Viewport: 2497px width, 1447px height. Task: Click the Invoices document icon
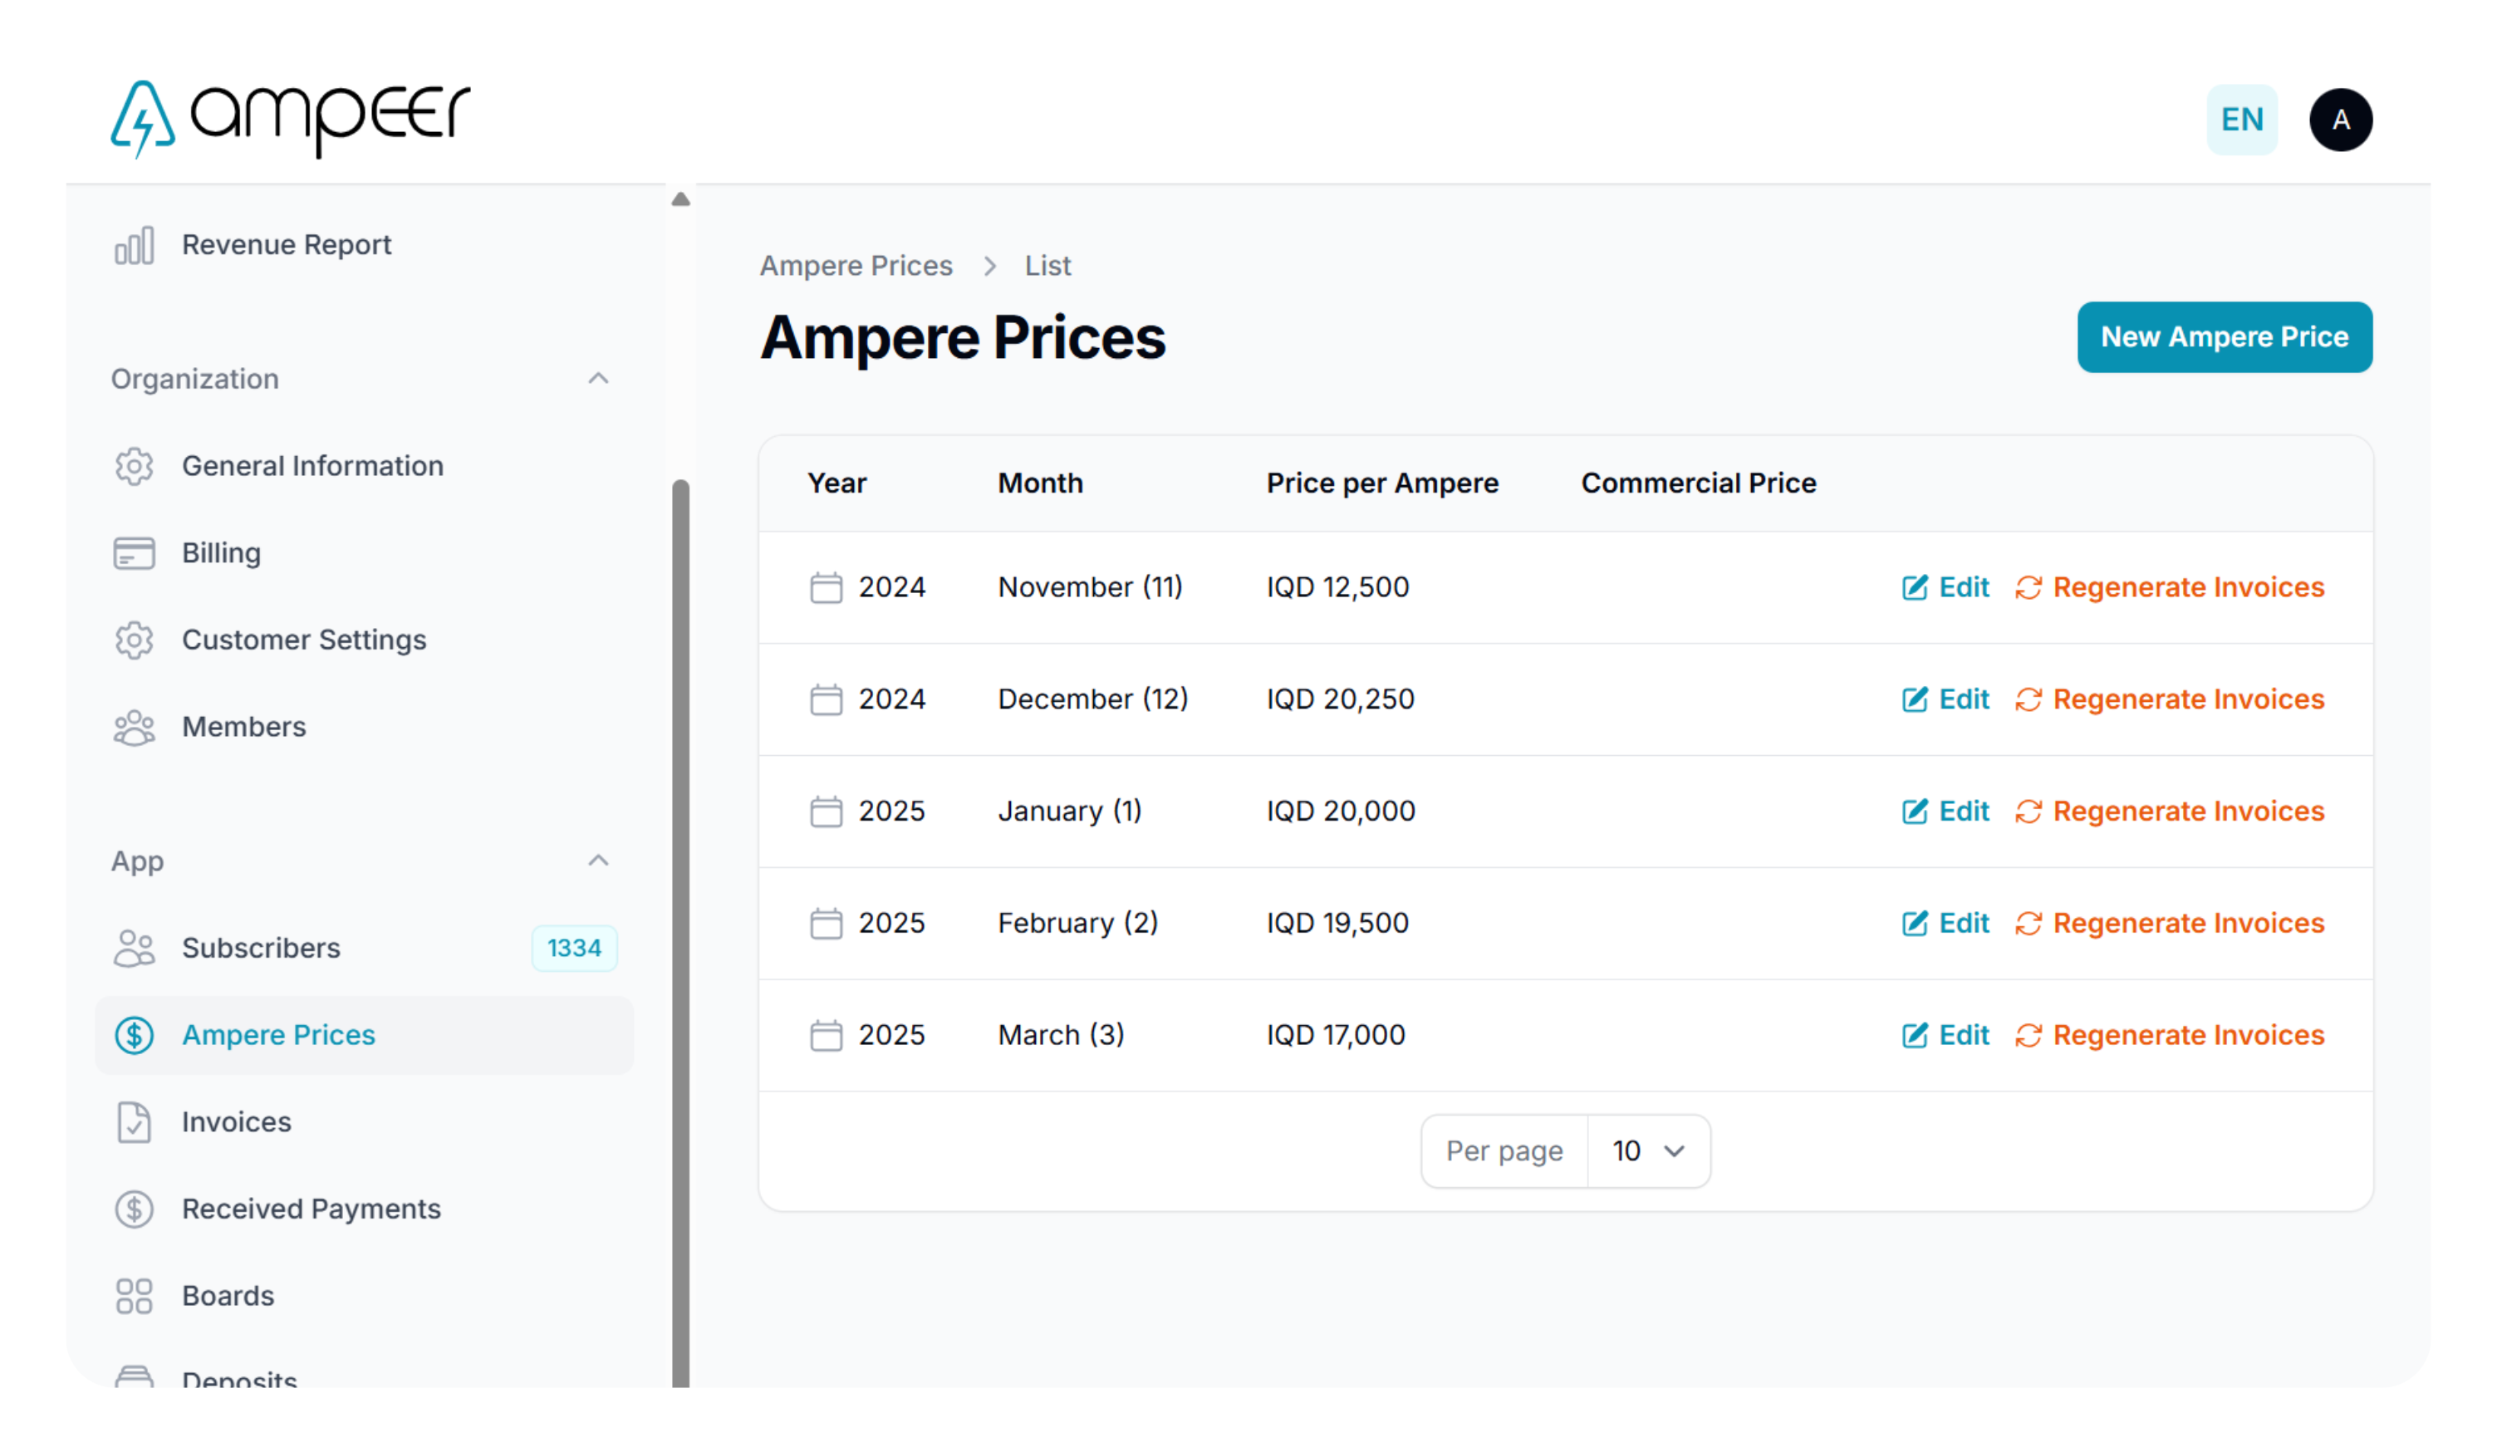pyautogui.click(x=134, y=1122)
